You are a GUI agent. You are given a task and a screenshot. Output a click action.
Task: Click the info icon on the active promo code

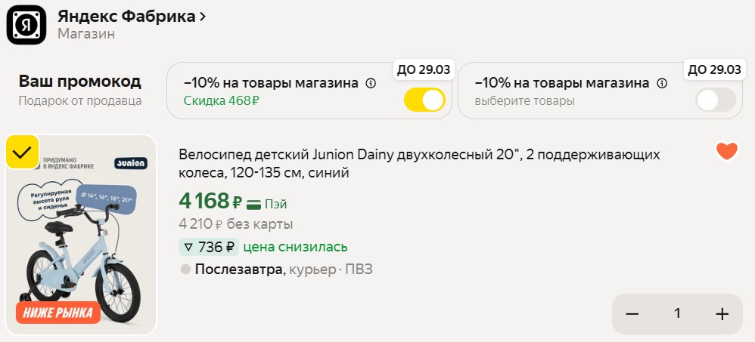371,83
